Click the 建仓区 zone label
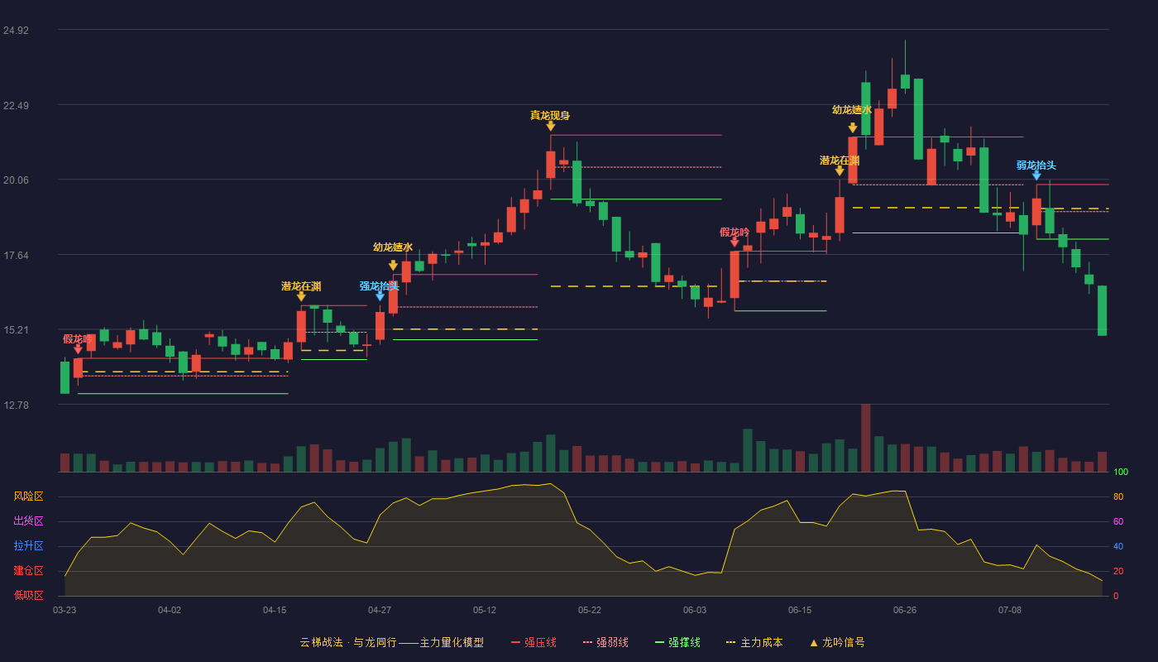The width and height of the screenshot is (1158, 662). pos(28,571)
